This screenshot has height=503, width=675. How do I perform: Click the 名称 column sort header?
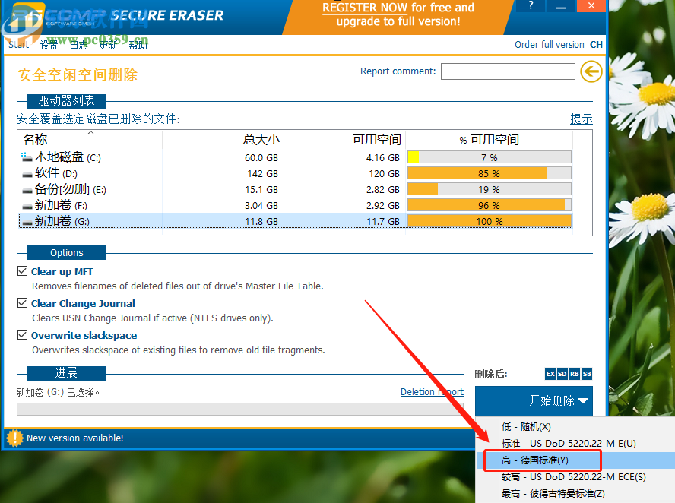[35, 140]
